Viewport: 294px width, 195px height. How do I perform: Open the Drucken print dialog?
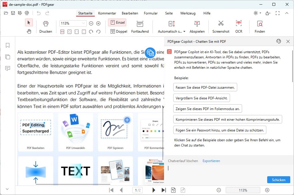click(46, 26)
